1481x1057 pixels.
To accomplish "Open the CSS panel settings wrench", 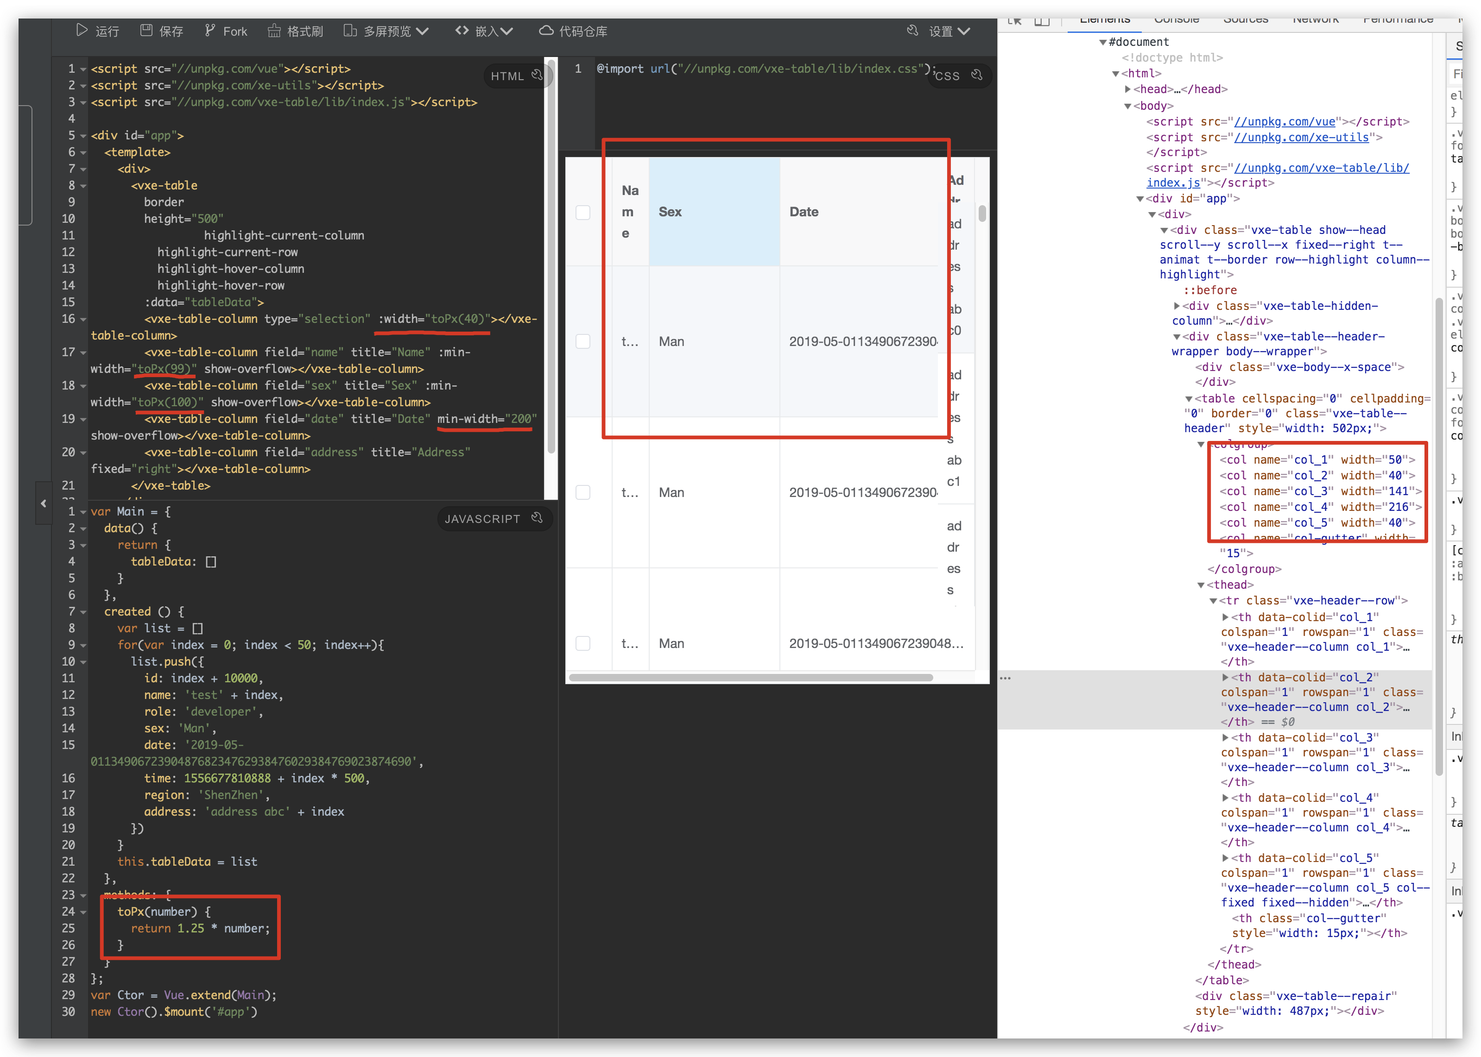I will pos(976,75).
